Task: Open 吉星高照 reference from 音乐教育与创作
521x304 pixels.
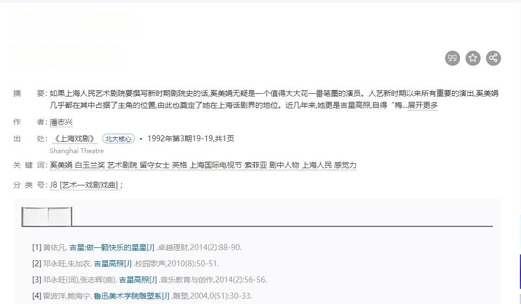Action: pos(138,280)
